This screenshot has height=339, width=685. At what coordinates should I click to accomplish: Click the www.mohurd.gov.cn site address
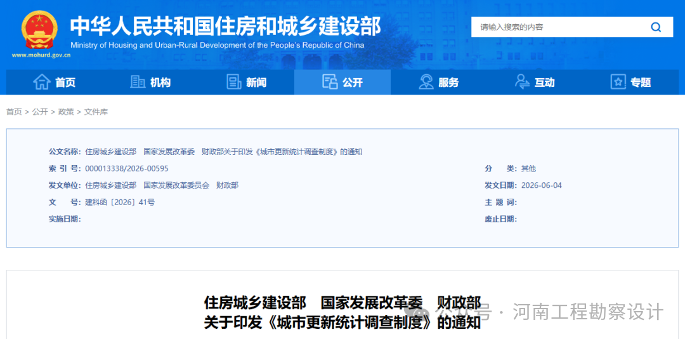point(41,55)
